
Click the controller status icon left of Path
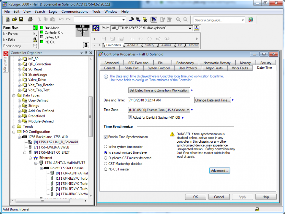(96, 28)
